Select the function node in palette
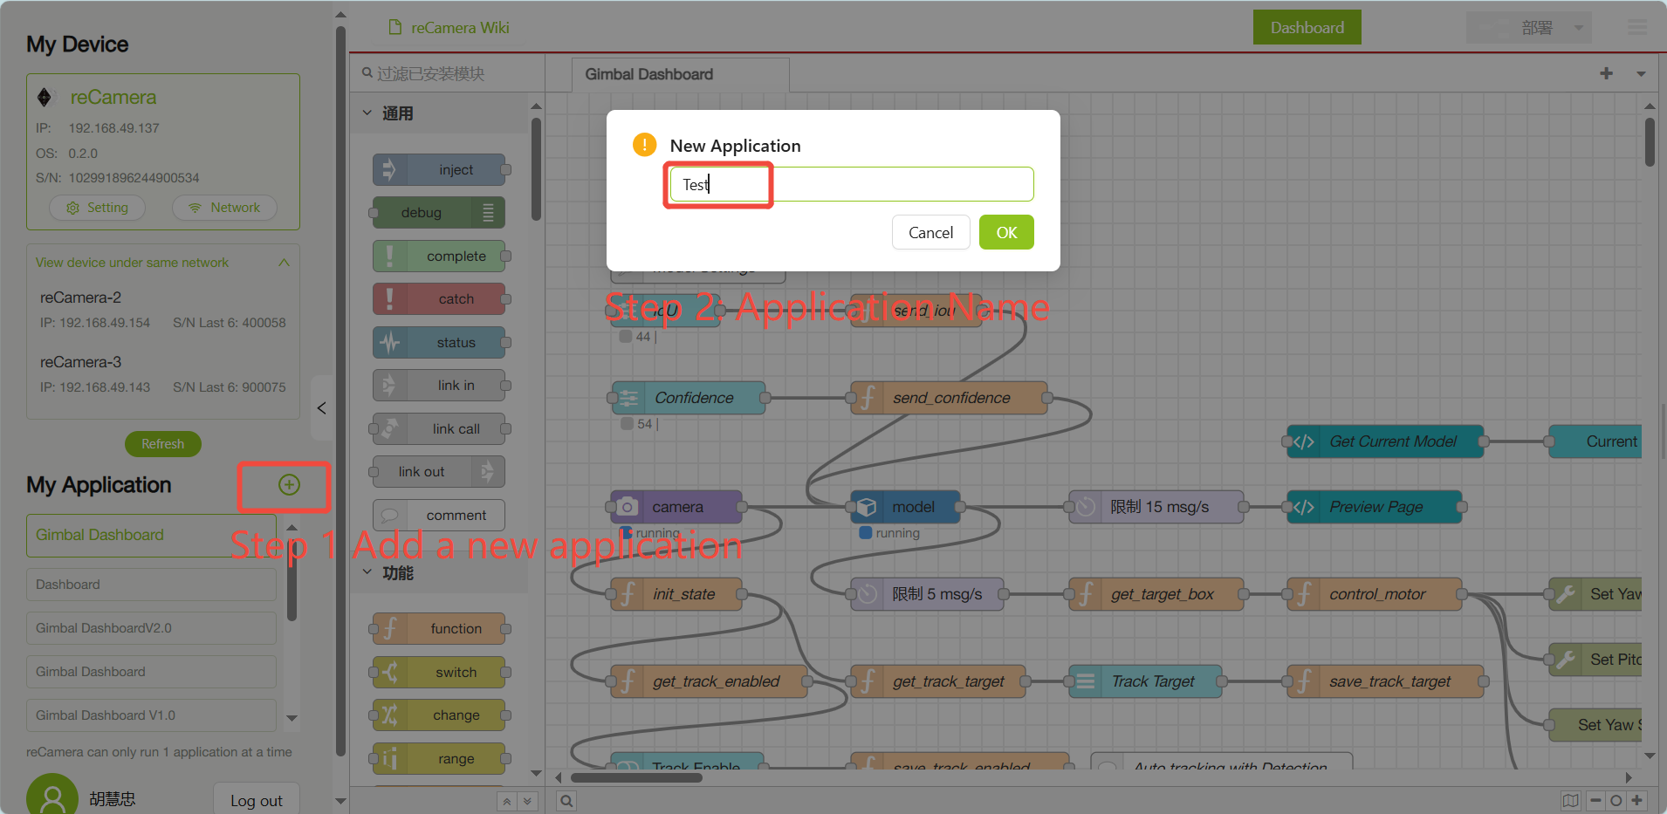Screen dimensions: 1667x814 (439, 628)
